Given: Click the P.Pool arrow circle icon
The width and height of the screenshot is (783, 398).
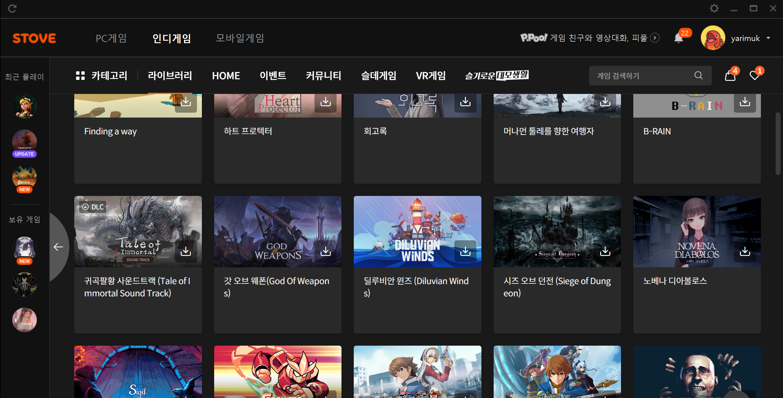Looking at the screenshot, I should point(654,38).
